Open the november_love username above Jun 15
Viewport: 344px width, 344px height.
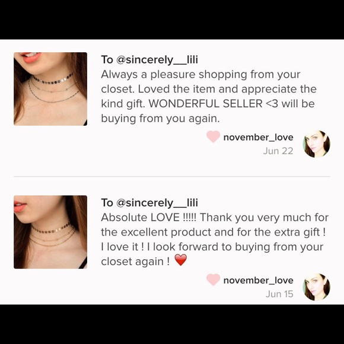tap(258, 281)
